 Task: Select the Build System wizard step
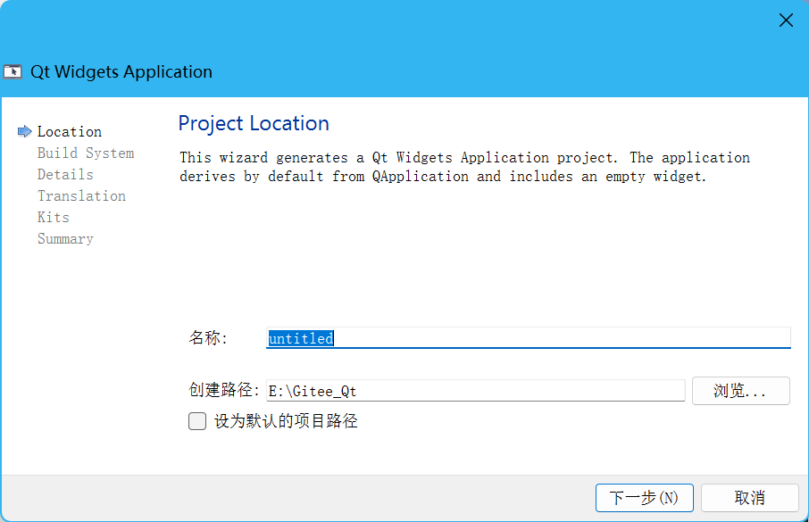[x=86, y=153]
